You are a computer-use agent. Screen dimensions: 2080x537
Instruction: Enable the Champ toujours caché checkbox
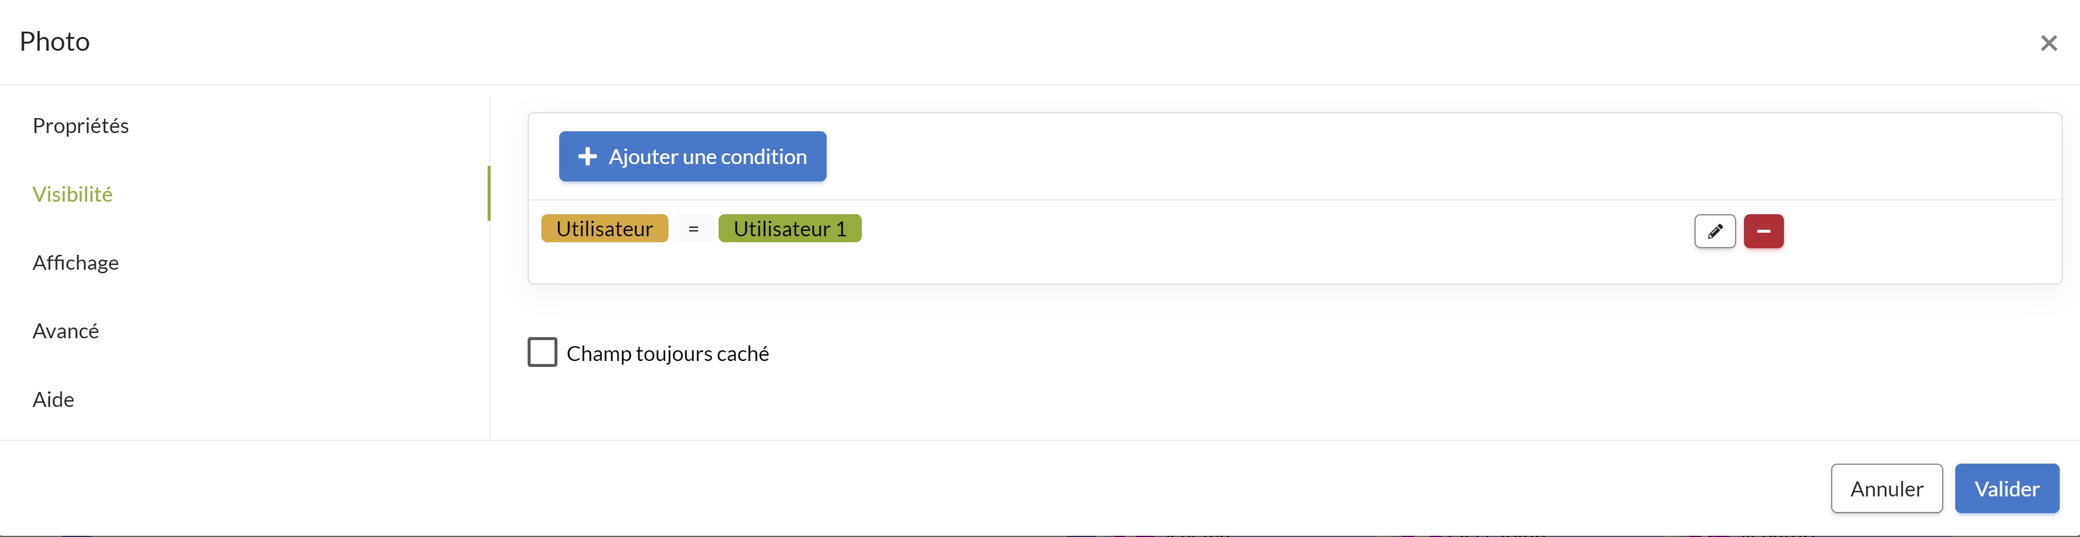pos(543,352)
